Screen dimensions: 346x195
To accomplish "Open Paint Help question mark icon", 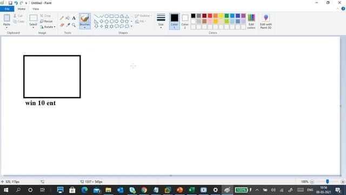I will click(x=343, y=9).
